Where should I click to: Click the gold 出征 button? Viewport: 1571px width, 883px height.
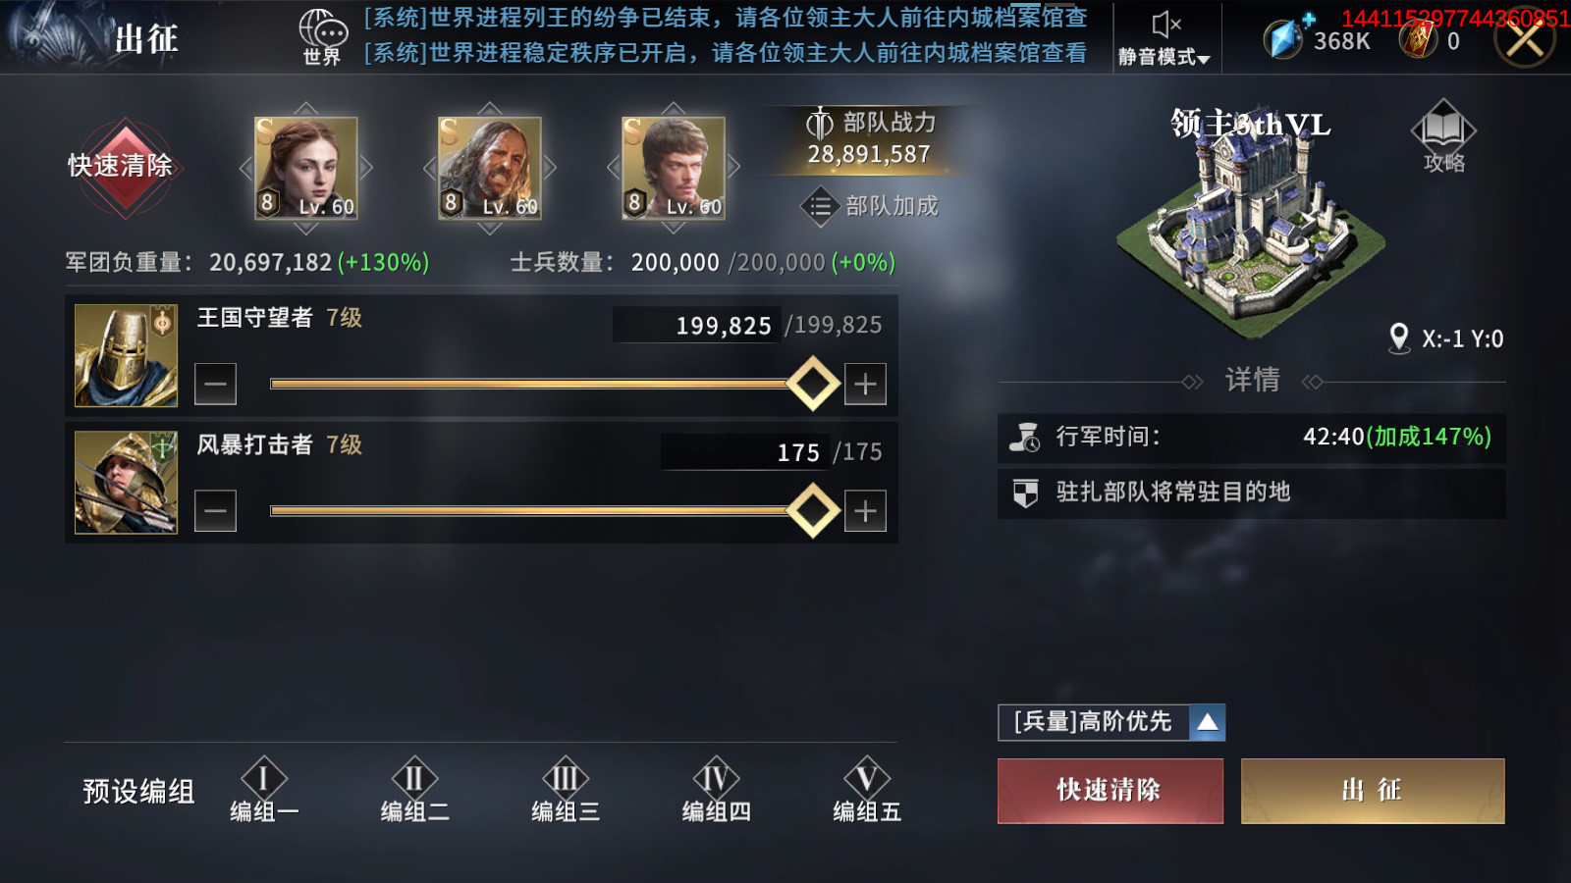pos(1373,791)
